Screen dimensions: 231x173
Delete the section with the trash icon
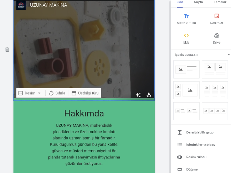[x=7, y=49]
